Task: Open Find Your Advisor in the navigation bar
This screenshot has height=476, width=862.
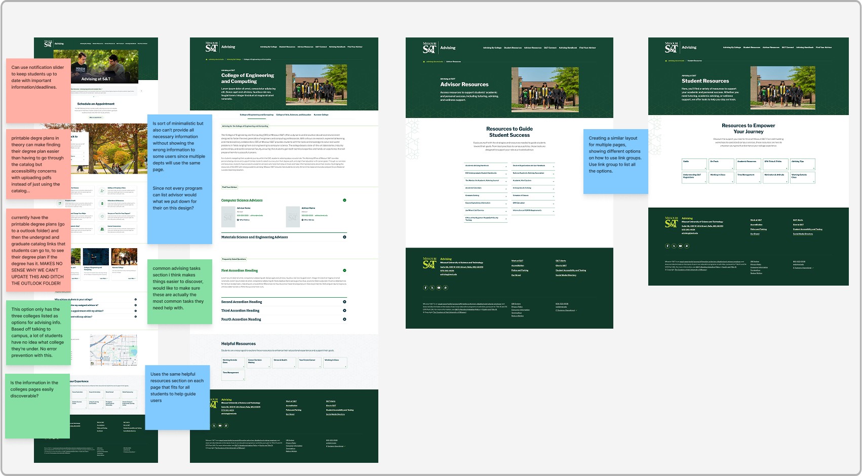Action: pyautogui.click(x=355, y=47)
